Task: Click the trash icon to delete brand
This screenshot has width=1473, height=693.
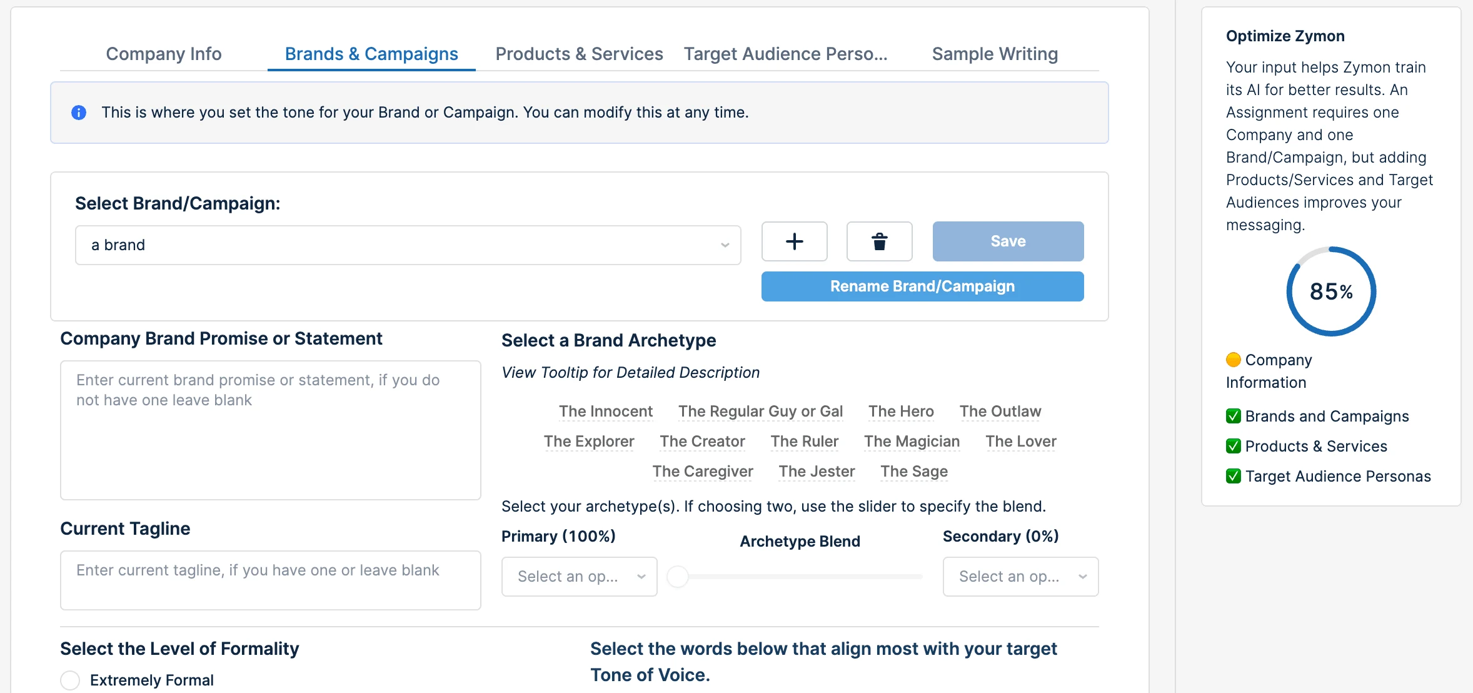Action: tap(879, 241)
